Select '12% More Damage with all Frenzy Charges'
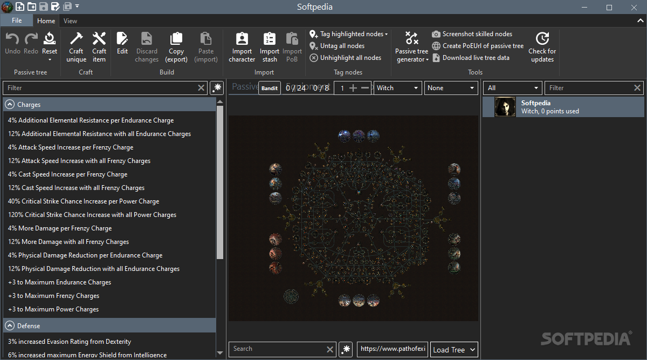The height and width of the screenshot is (360, 647). pyautogui.click(x=68, y=242)
